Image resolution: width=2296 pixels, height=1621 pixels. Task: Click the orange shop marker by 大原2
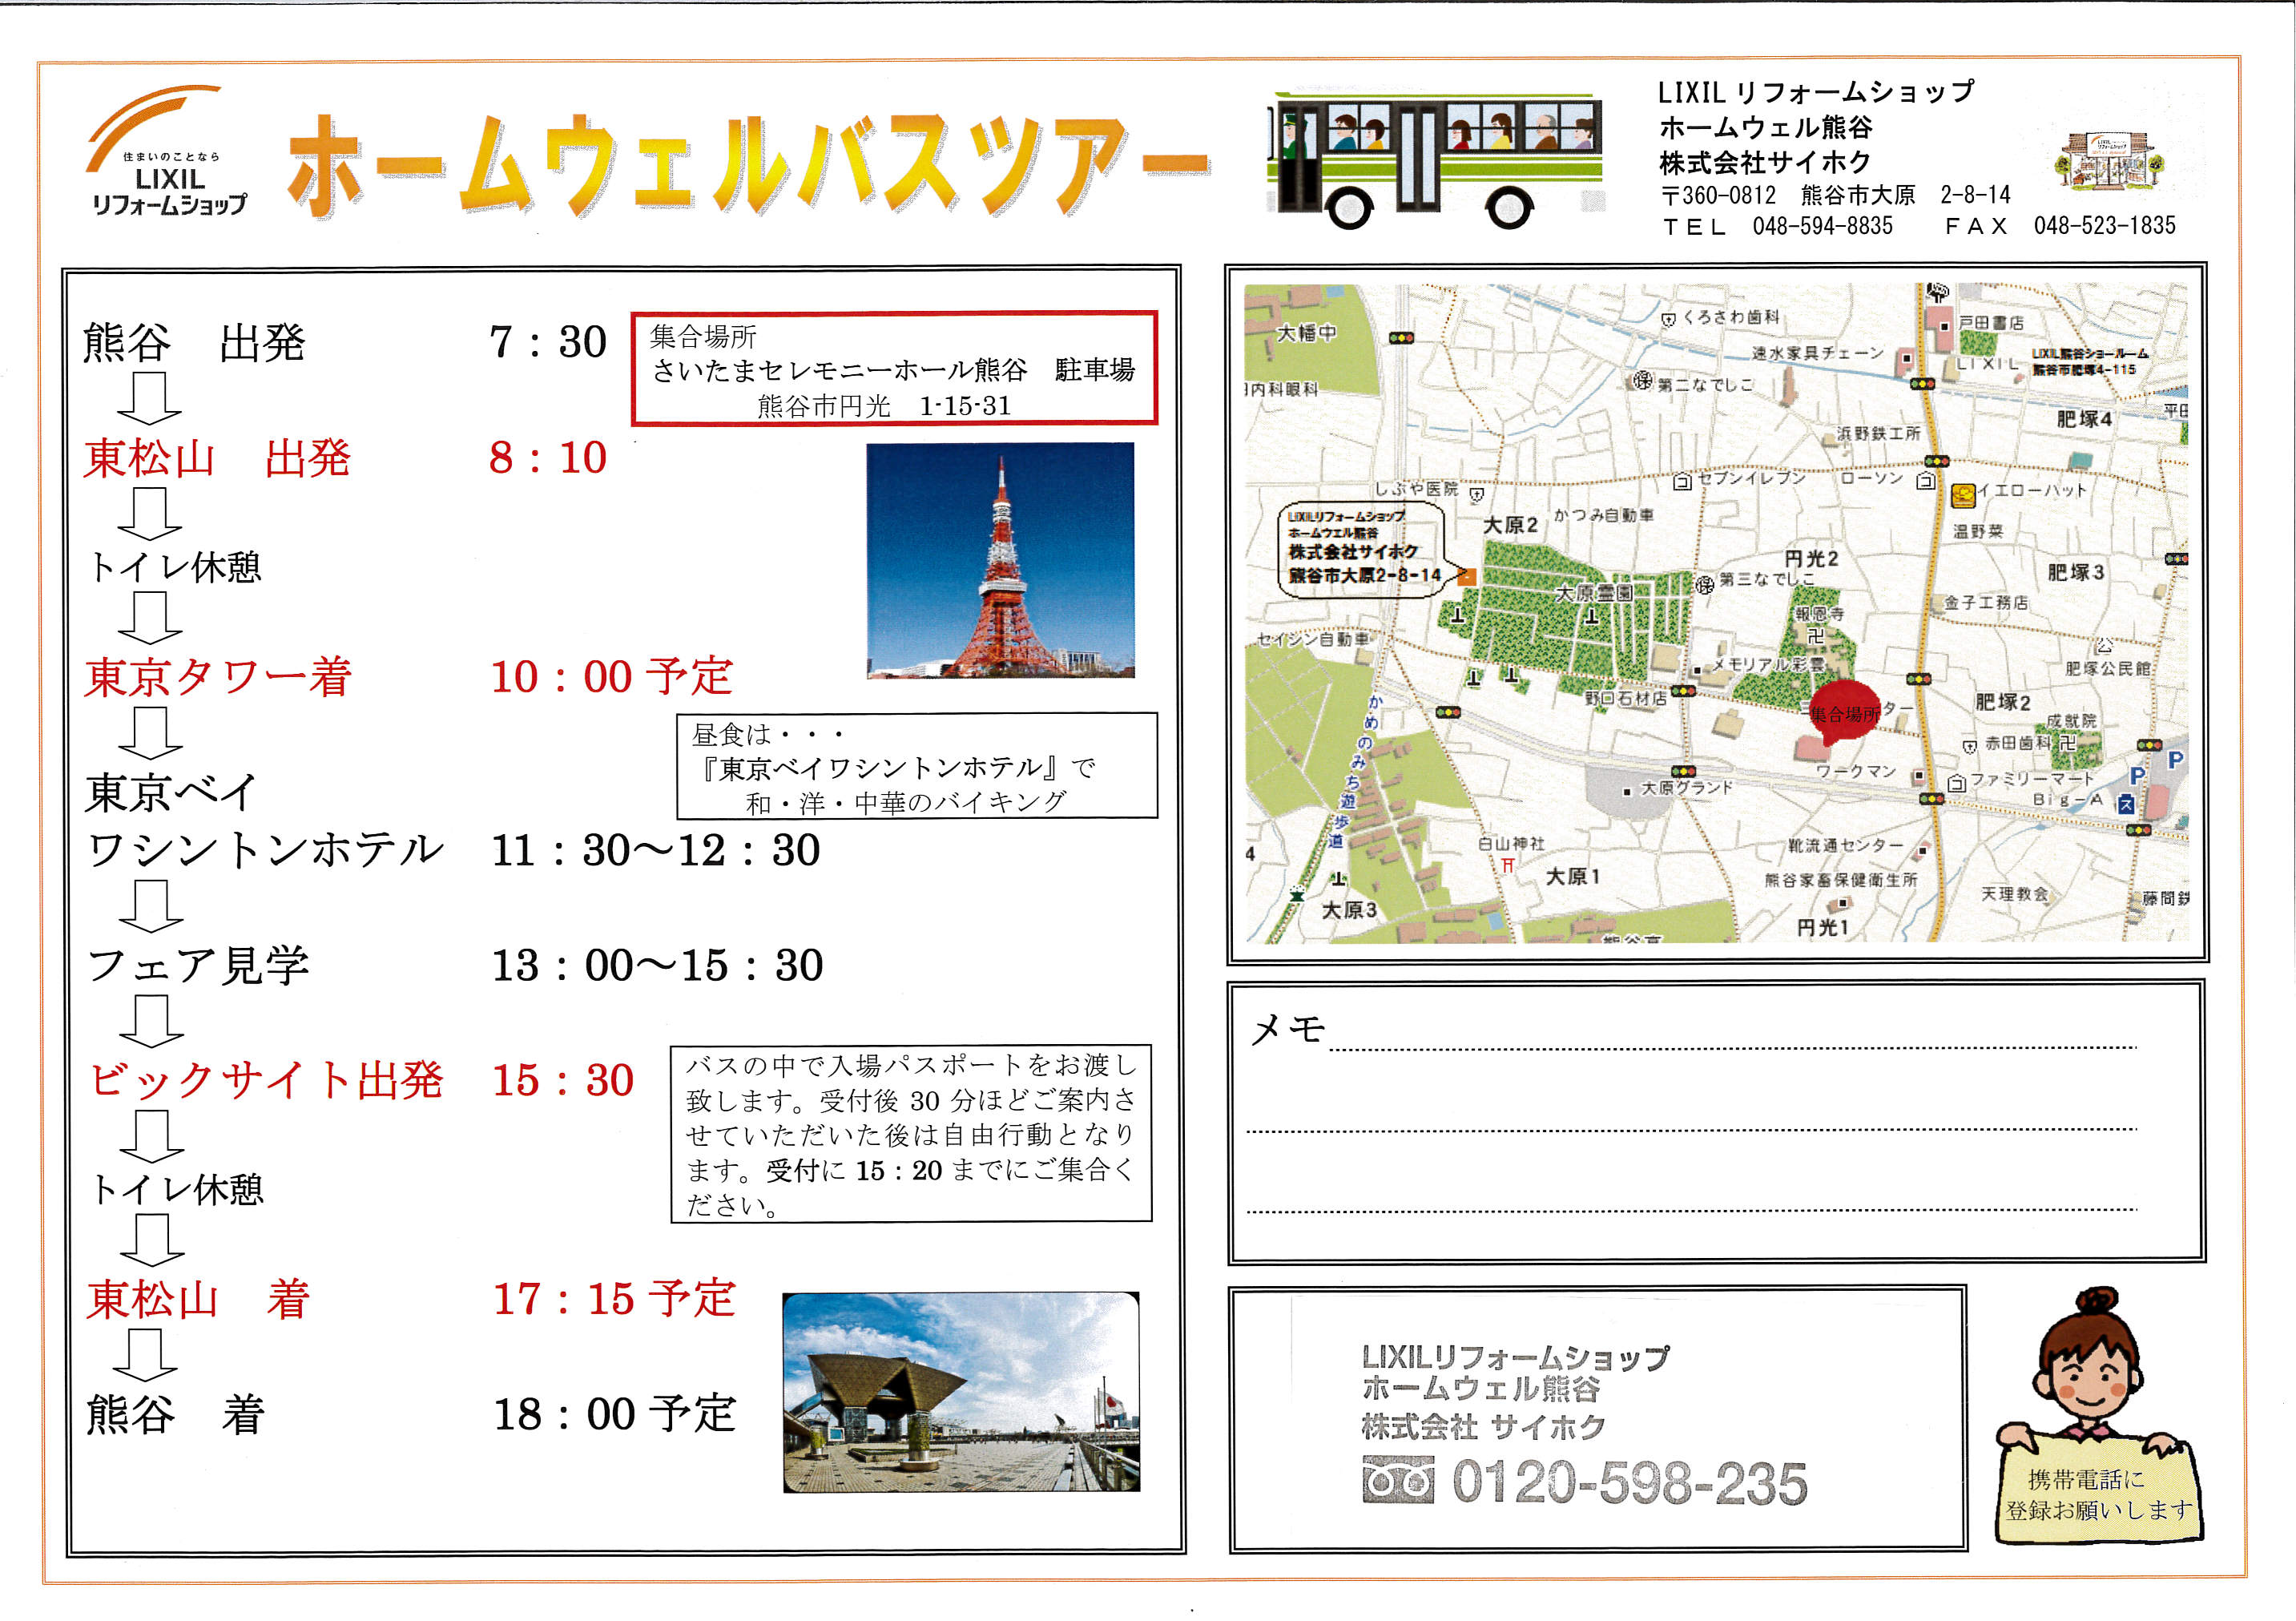tap(1466, 576)
